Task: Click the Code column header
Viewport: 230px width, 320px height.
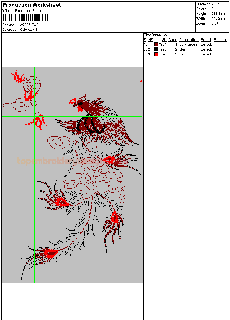Action: tap(172, 40)
